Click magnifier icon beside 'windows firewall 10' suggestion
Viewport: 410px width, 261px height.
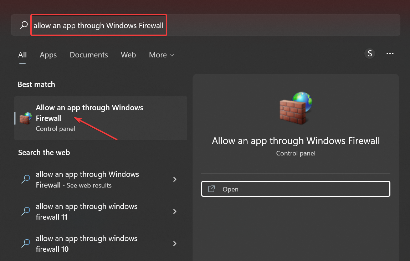(x=26, y=244)
